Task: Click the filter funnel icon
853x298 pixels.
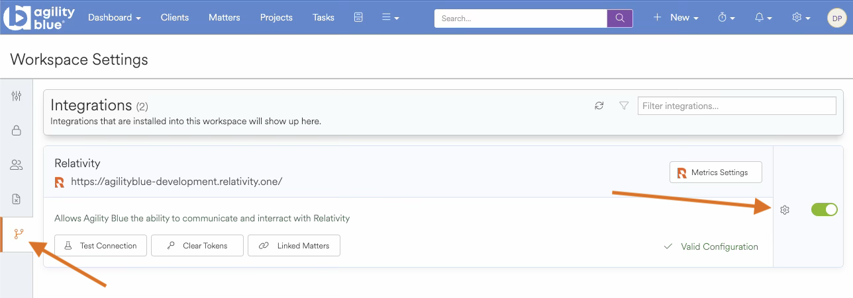Action: point(624,106)
